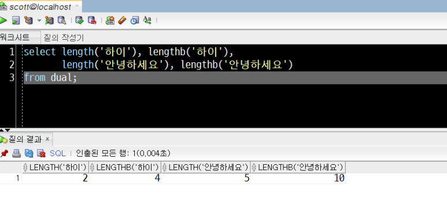Pin the query result with the pushpin icon
Image resolution: width=447 pixels, height=212 pixels.
(4, 153)
